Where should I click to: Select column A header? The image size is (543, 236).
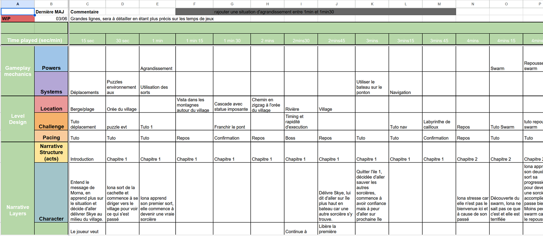click(18, 4)
